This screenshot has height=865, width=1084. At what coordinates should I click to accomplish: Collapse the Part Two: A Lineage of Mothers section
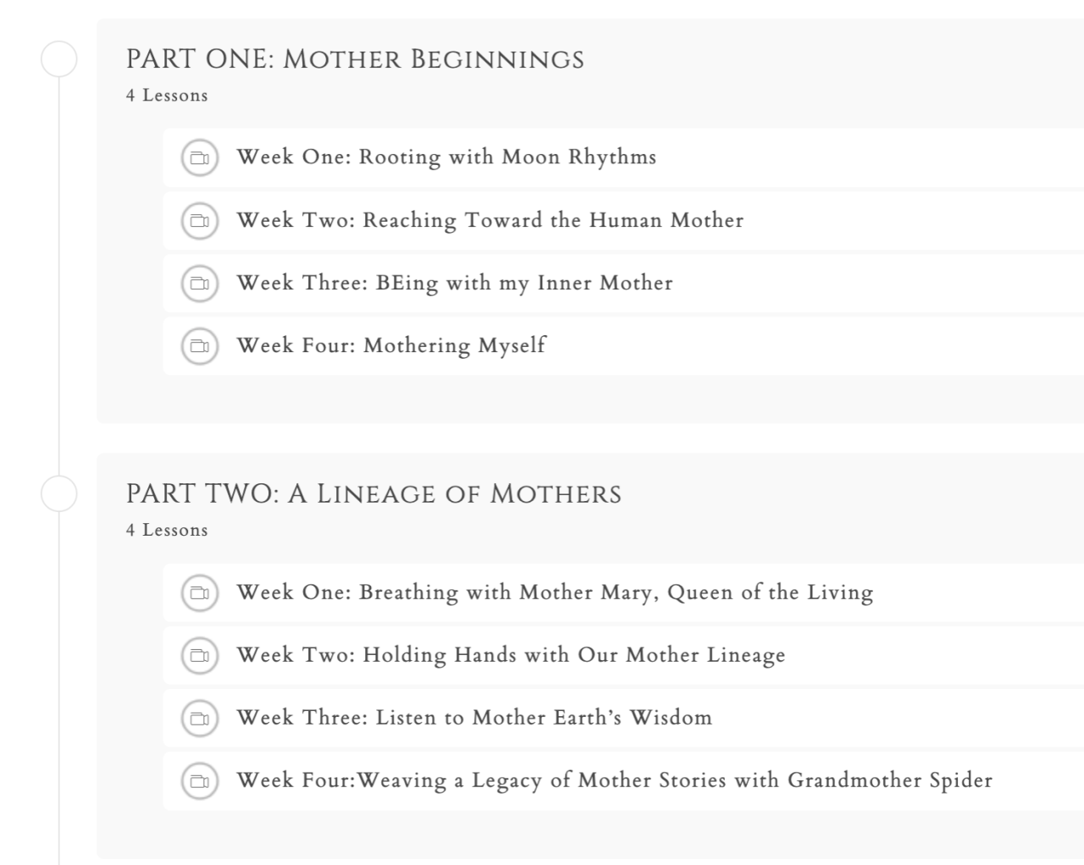point(373,494)
